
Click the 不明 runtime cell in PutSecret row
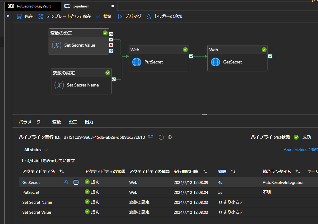267,192
